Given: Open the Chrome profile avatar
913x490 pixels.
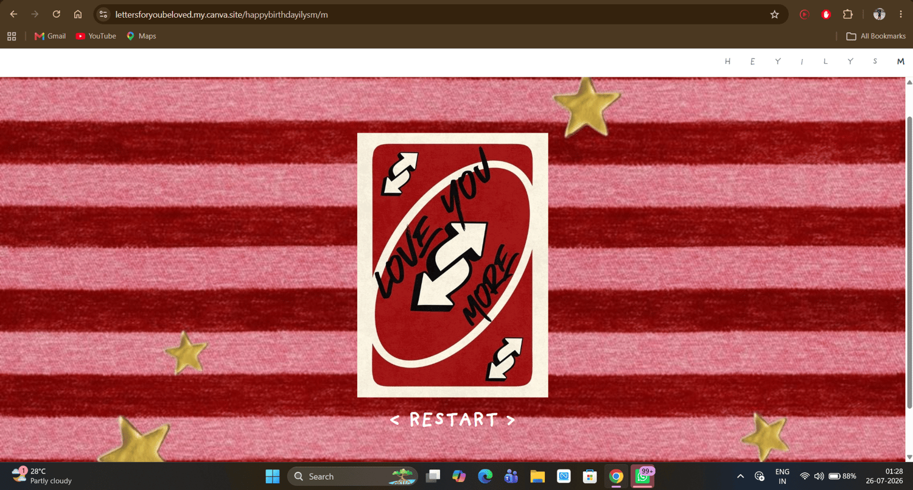Looking at the screenshot, I should click(x=879, y=14).
